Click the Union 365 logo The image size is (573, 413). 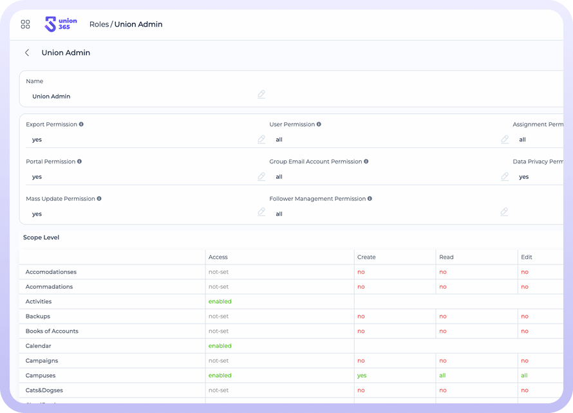[x=61, y=24]
